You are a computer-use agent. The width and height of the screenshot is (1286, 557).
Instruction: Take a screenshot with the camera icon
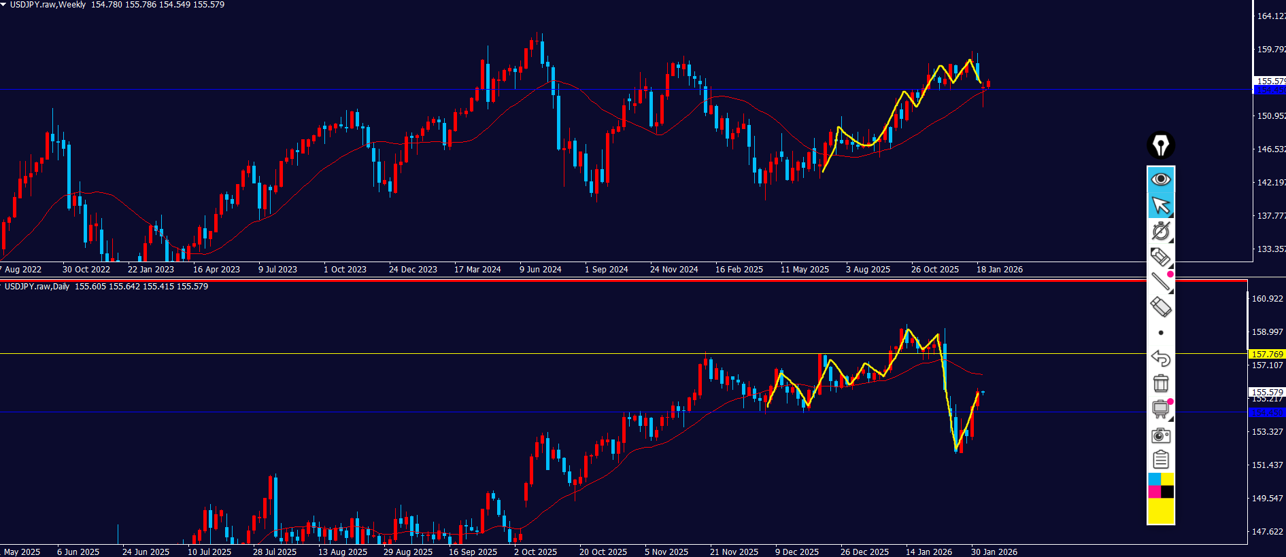[1161, 435]
